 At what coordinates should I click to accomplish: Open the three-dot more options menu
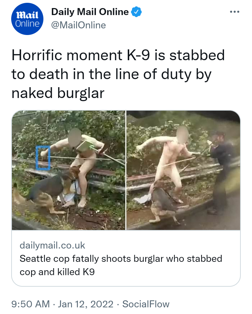pyautogui.click(x=234, y=12)
